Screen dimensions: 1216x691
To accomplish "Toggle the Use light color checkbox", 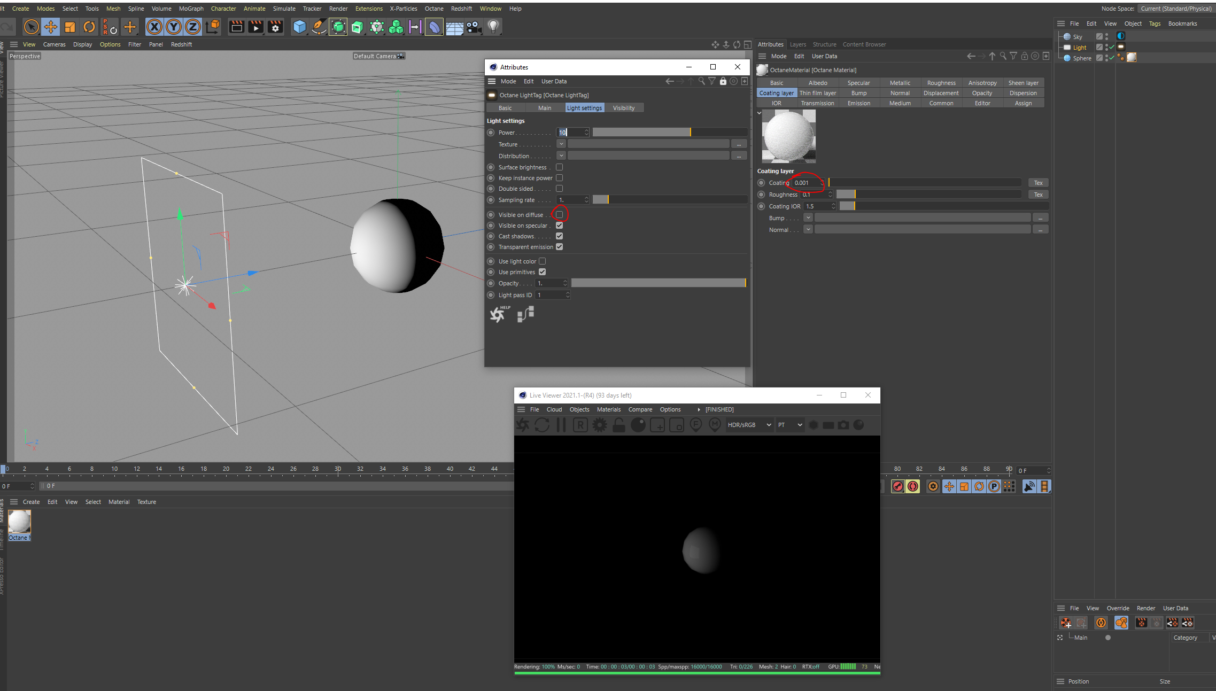I will click(542, 261).
